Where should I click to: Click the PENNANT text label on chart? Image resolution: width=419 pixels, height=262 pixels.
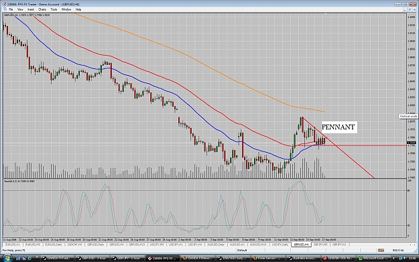pyautogui.click(x=339, y=127)
